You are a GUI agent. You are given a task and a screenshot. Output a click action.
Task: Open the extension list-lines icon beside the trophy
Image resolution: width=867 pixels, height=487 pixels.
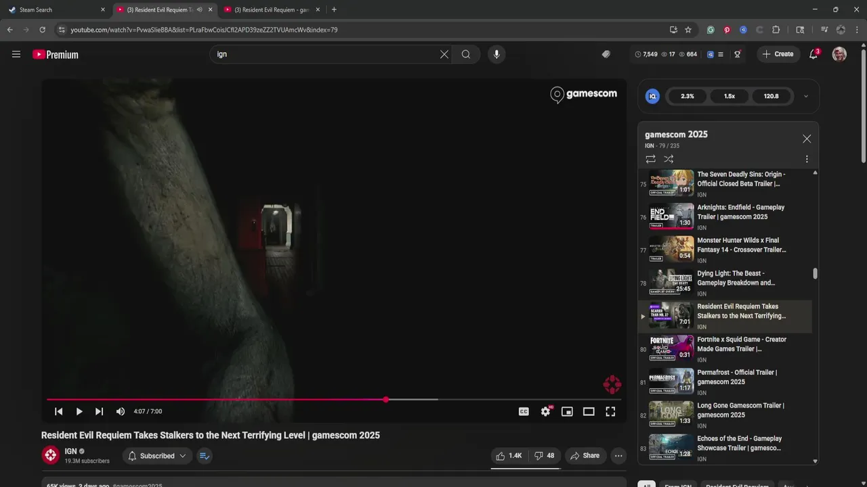click(721, 54)
